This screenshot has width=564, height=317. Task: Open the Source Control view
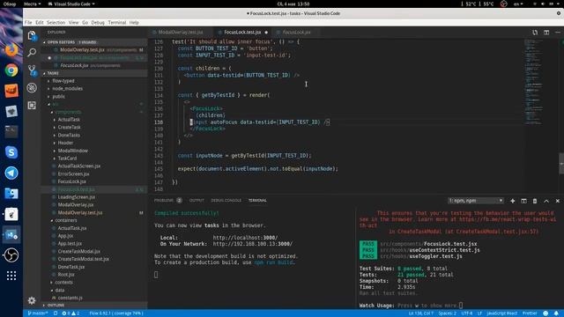click(32, 70)
